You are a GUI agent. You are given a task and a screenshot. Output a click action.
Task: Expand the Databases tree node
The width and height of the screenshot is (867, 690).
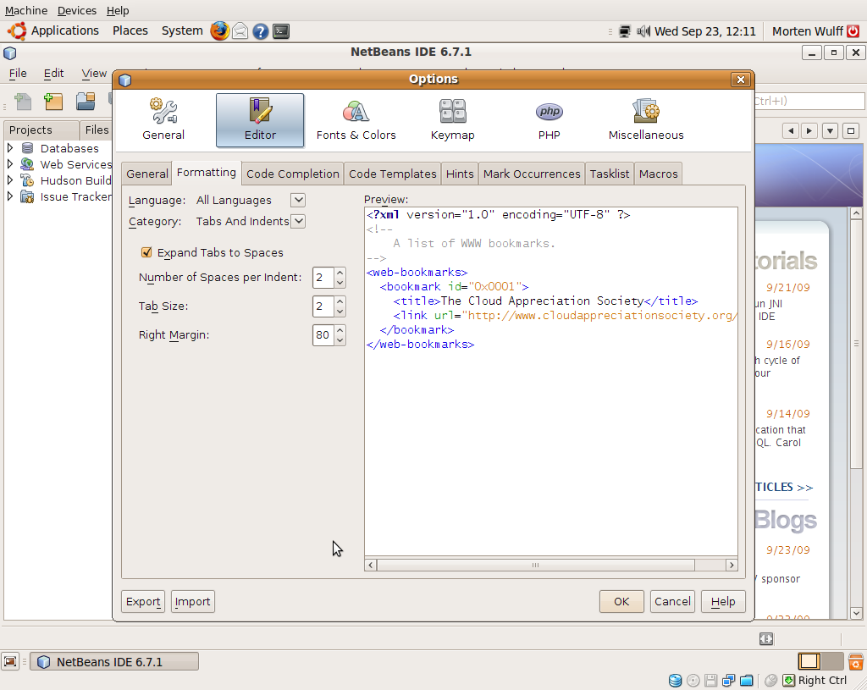[x=10, y=147]
